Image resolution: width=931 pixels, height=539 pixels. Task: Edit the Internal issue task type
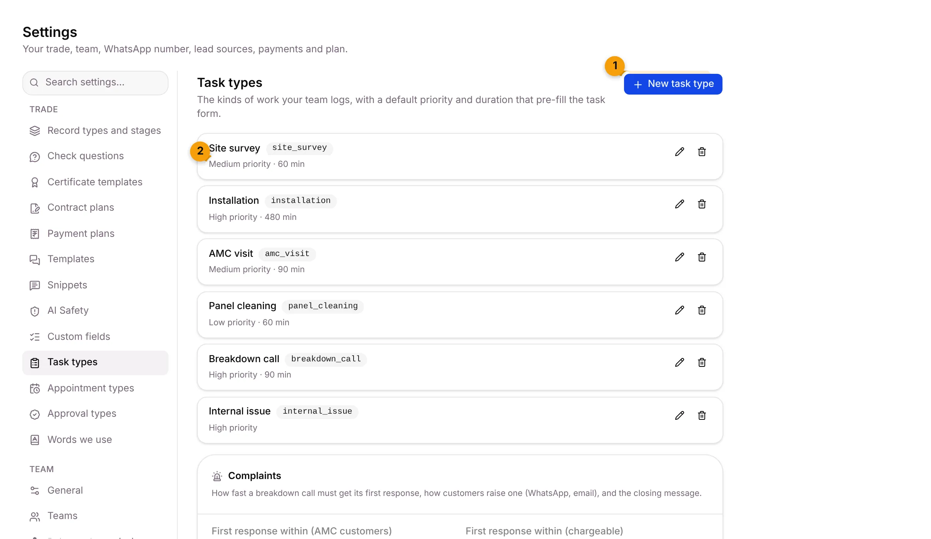(x=679, y=416)
